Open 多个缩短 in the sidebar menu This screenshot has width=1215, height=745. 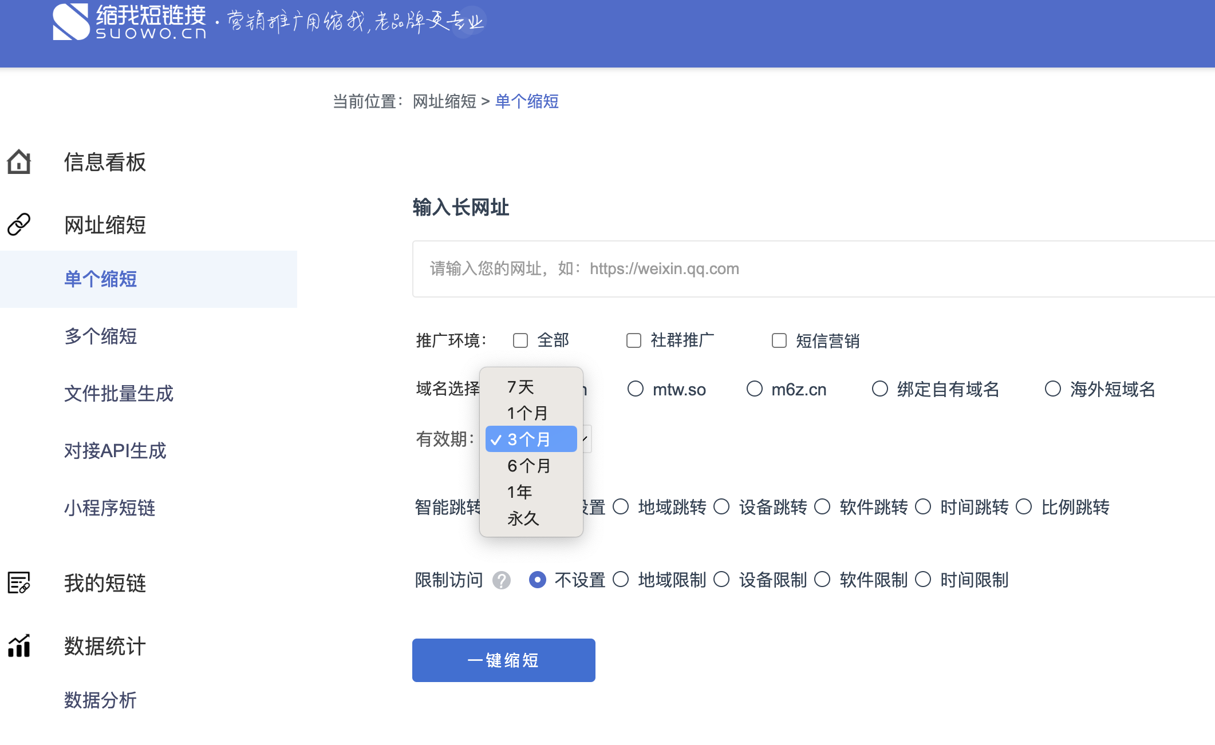[101, 336]
